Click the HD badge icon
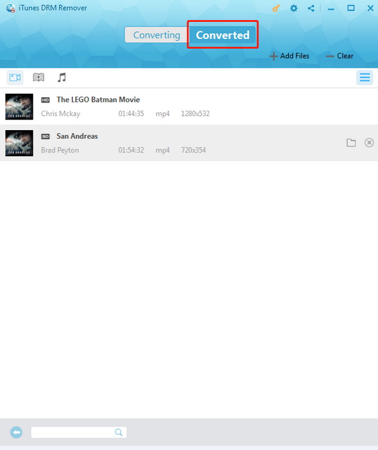The image size is (378, 450). 45,100
